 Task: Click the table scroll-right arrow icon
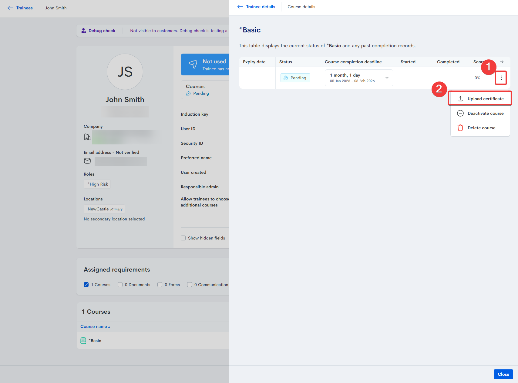502,62
